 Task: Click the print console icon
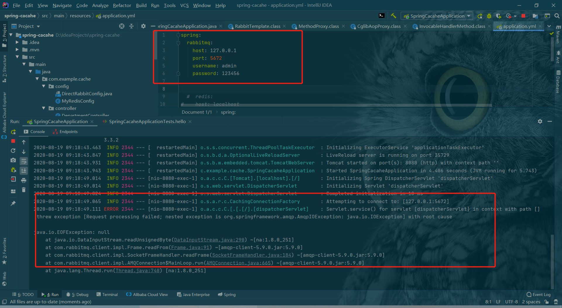24,180
